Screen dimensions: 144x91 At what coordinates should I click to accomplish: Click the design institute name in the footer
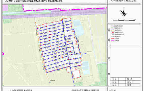(x=85, y=90)
